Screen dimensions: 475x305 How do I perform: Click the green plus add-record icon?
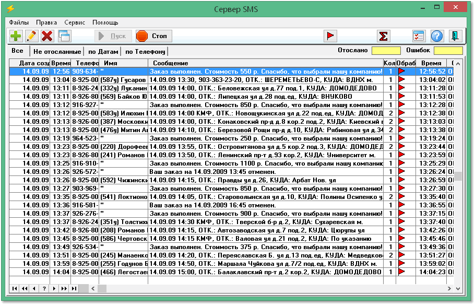tap(16, 36)
